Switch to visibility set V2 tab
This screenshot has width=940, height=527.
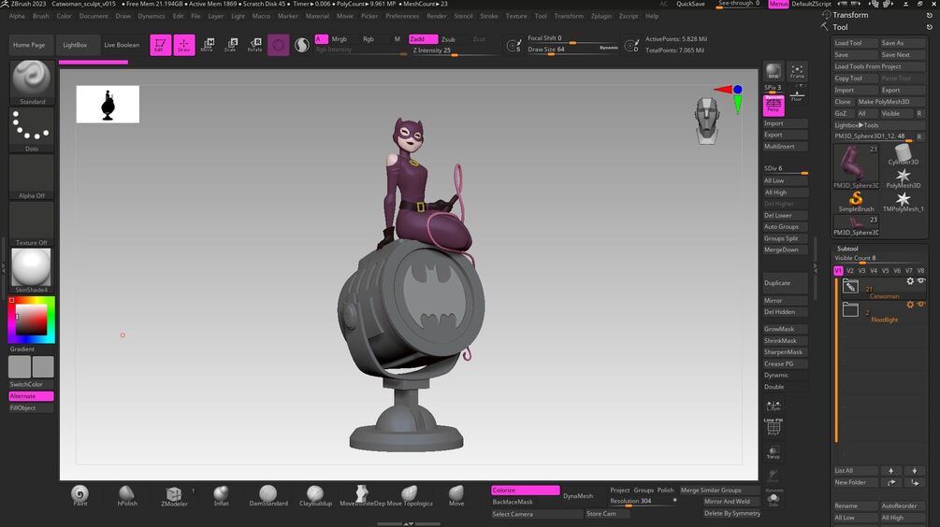(x=850, y=271)
